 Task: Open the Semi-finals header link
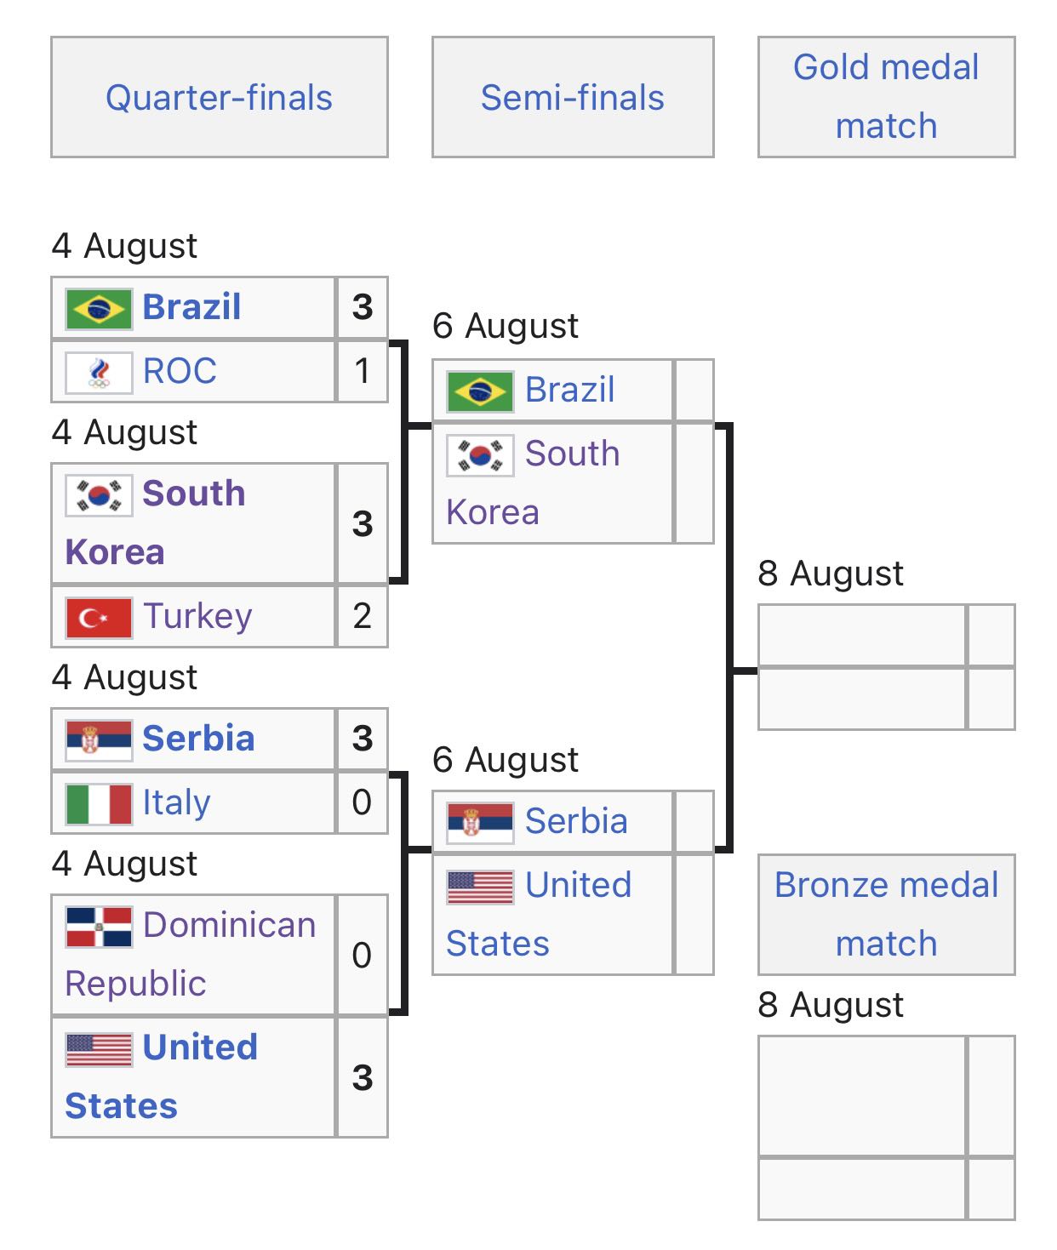point(572,98)
